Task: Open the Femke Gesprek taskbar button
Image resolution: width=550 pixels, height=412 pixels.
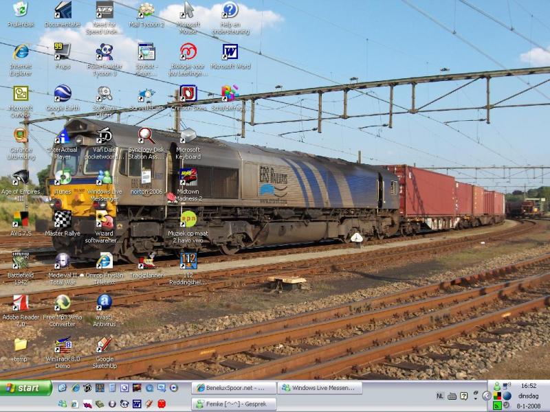Action: point(234,404)
